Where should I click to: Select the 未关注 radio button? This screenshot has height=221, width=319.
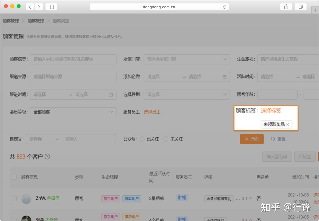coord(166,139)
